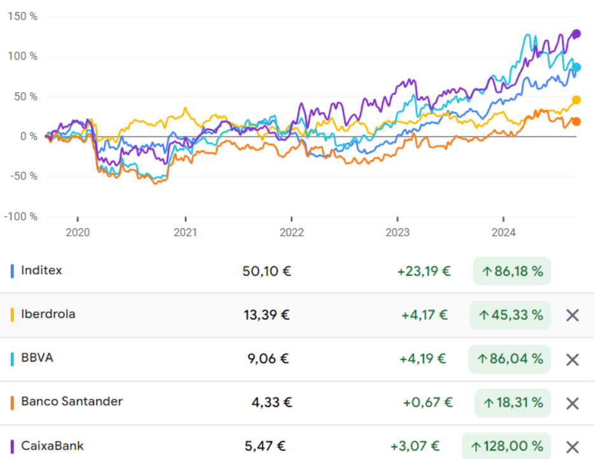Click the Iberdrola 45,33 % change badge
The image size is (596, 459).
[510, 315]
